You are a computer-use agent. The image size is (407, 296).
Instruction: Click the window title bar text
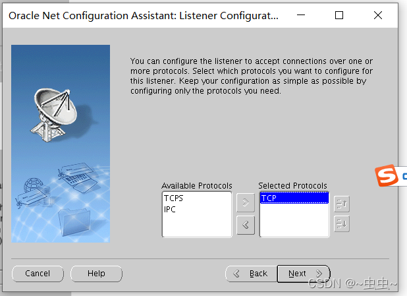(x=140, y=15)
